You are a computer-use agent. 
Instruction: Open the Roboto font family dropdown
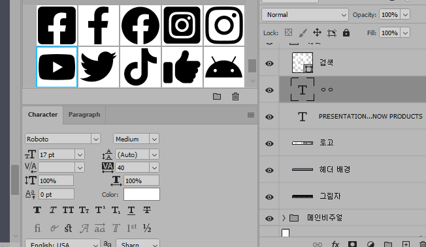point(95,139)
